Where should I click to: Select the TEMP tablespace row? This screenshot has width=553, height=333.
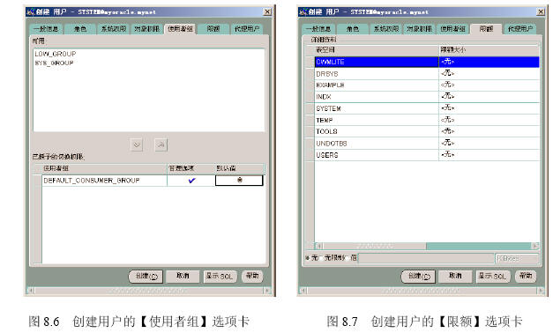pyautogui.click(x=427, y=120)
